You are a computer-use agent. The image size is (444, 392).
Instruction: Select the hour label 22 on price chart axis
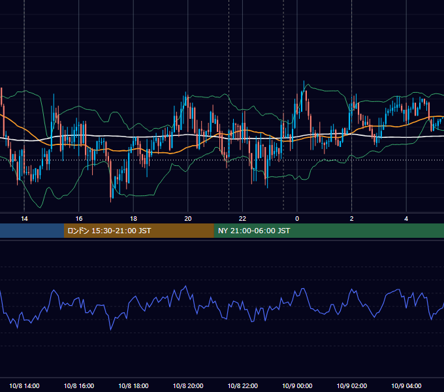(x=242, y=219)
